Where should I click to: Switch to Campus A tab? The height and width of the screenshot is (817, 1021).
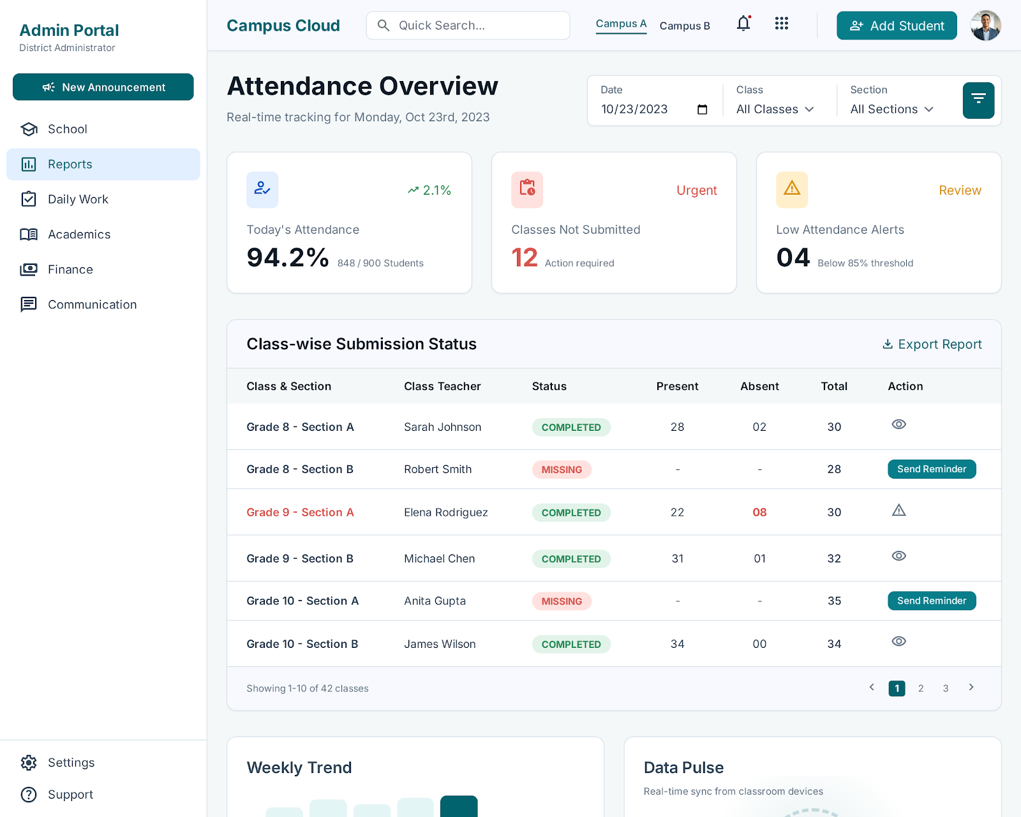[621, 24]
